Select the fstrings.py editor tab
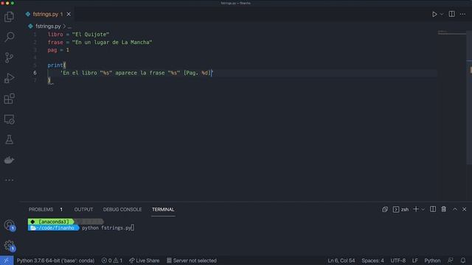Viewport: 472px width, 265px height. click(48, 14)
